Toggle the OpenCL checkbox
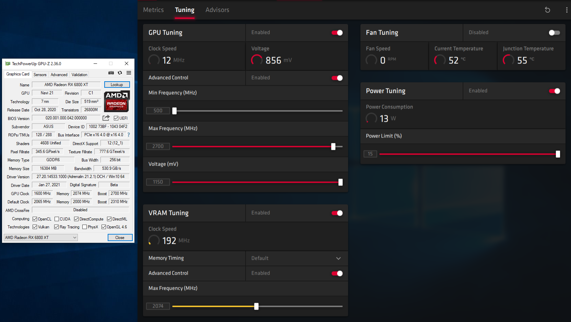Viewport: 571px width, 322px height. tap(35, 219)
